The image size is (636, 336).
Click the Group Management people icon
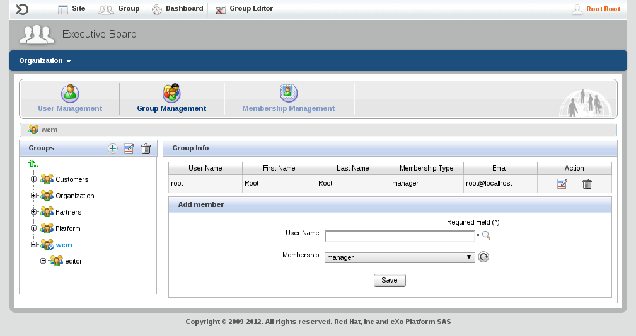point(171,92)
